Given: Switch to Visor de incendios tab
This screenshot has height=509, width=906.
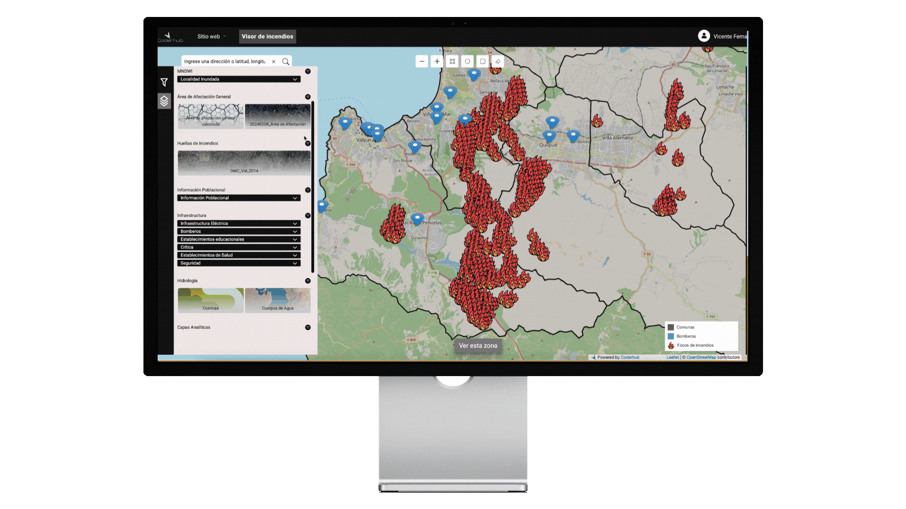Looking at the screenshot, I should pos(267,36).
